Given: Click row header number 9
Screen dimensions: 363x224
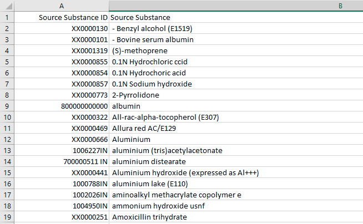Looking at the screenshot, I should pyautogui.click(x=7, y=106).
